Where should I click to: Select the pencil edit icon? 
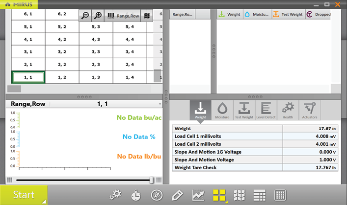(x=177, y=195)
